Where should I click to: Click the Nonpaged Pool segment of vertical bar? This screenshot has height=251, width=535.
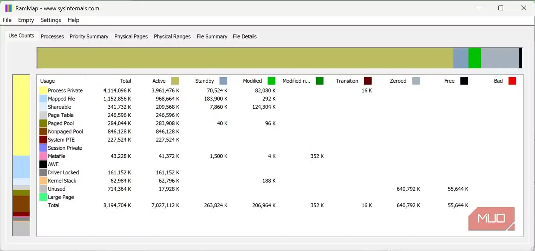pyautogui.click(x=21, y=204)
